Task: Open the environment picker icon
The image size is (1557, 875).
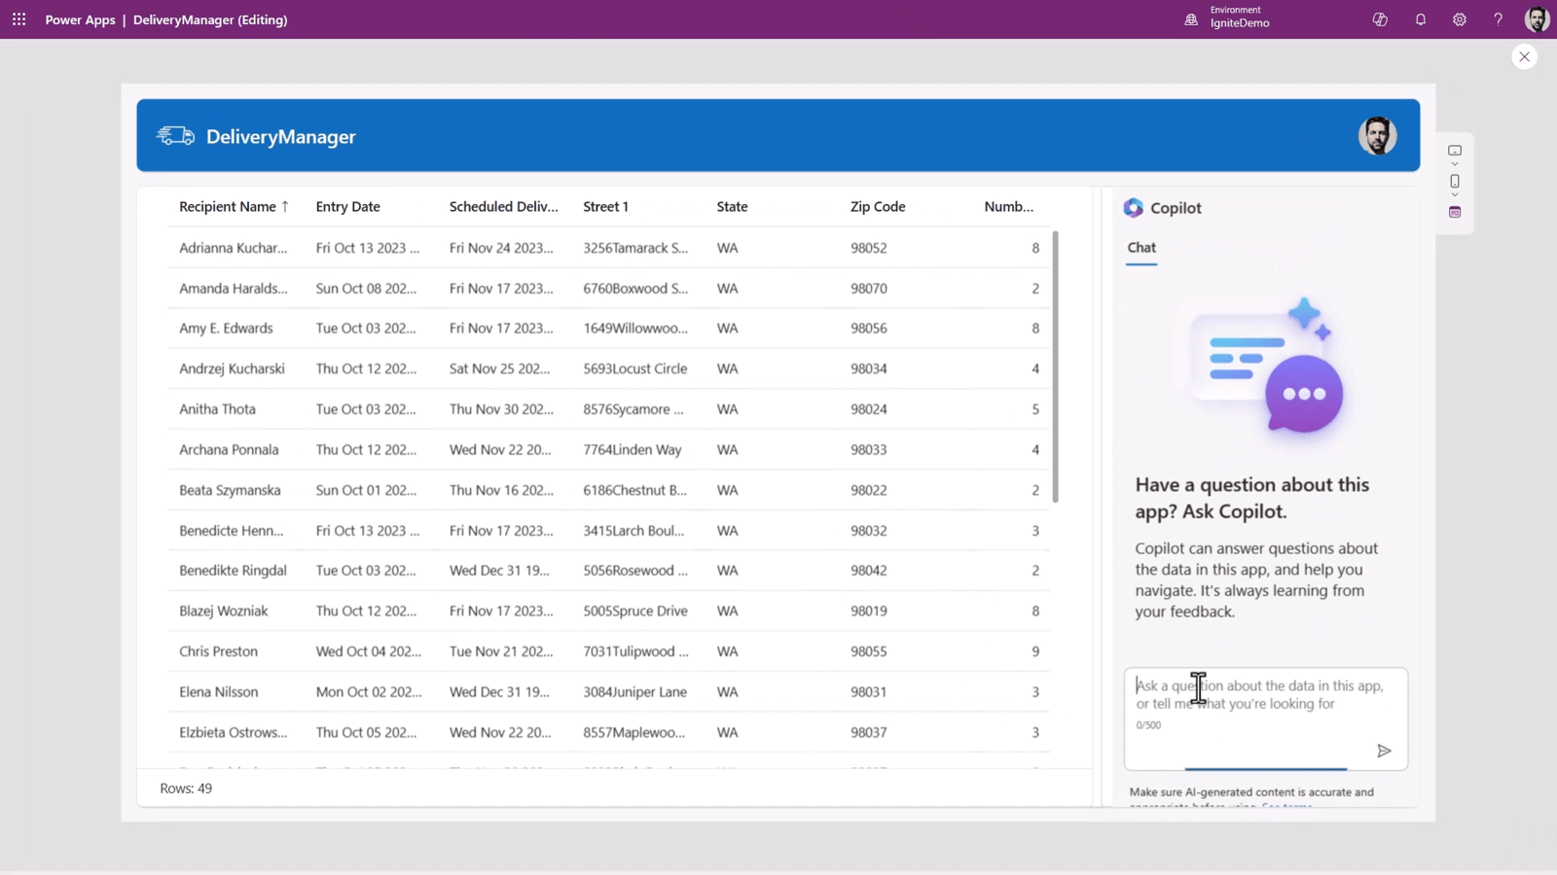Action: point(1191,19)
